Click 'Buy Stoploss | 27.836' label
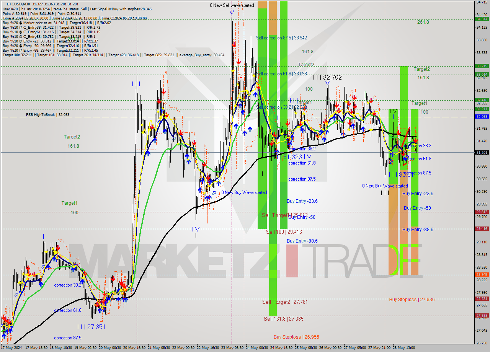 pos(412,300)
